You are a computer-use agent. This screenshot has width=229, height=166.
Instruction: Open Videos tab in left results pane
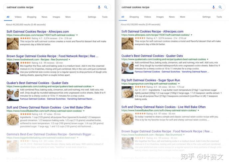[x=18, y=17]
